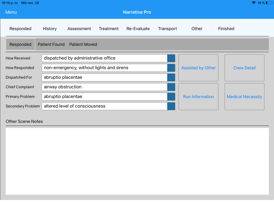Image resolution: width=274 pixels, height=205 pixels.
Task: Expand the Primary Problem dropdown button
Action: coord(171,96)
